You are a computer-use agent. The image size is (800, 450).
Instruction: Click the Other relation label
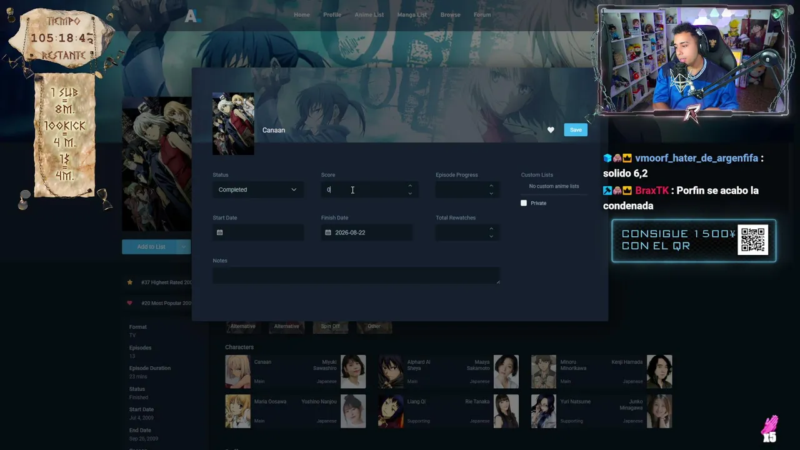coord(374,326)
